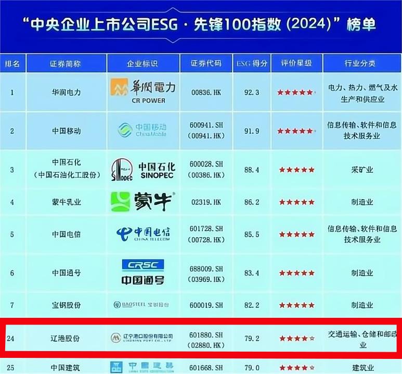The image size is (402, 374).
Task: Click the ESG score 85.5
Action: (x=252, y=234)
